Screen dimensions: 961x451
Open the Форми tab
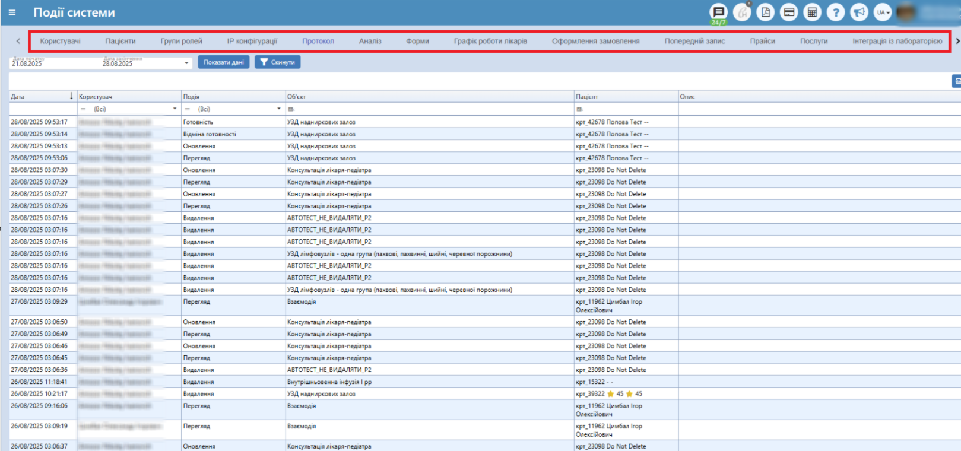[417, 41]
